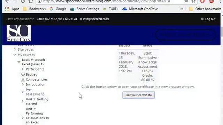Click the browser back arrow
Viewport: 223px width, 125px height.
[7, 1]
